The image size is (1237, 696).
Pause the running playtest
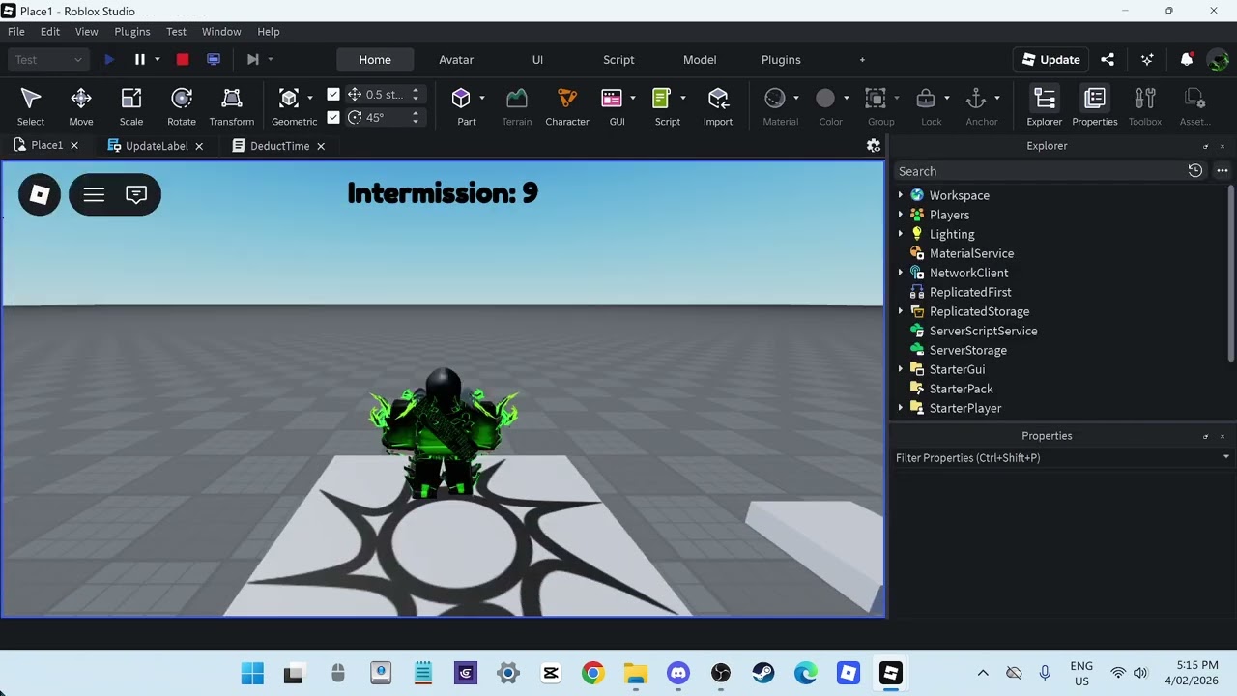tap(140, 59)
